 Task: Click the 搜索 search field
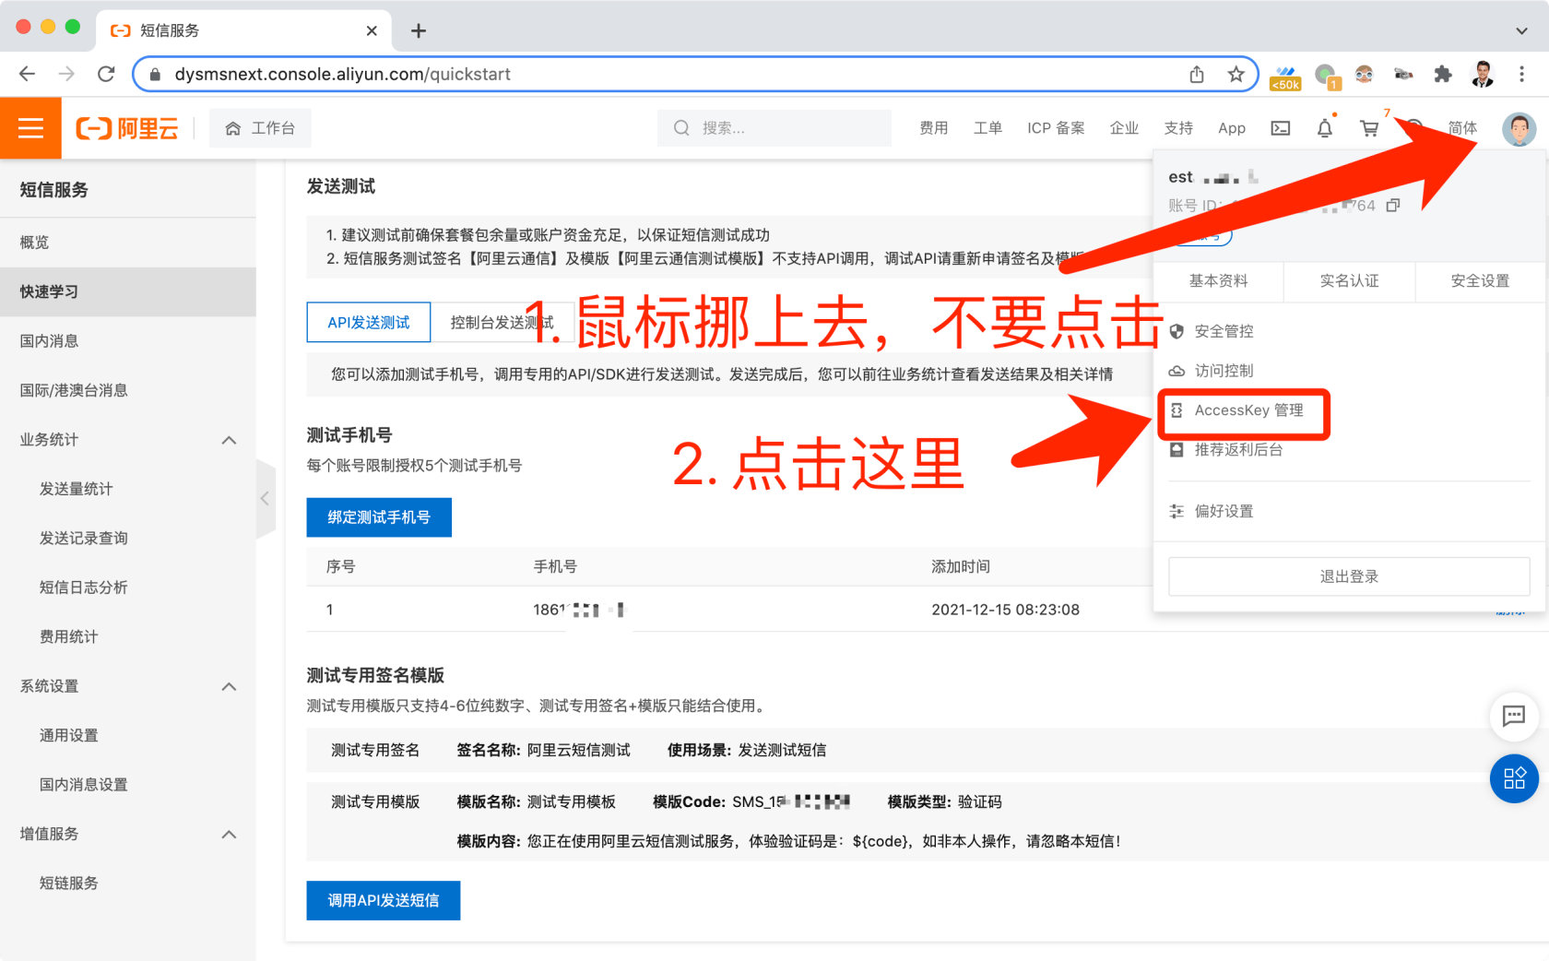click(x=774, y=128)
